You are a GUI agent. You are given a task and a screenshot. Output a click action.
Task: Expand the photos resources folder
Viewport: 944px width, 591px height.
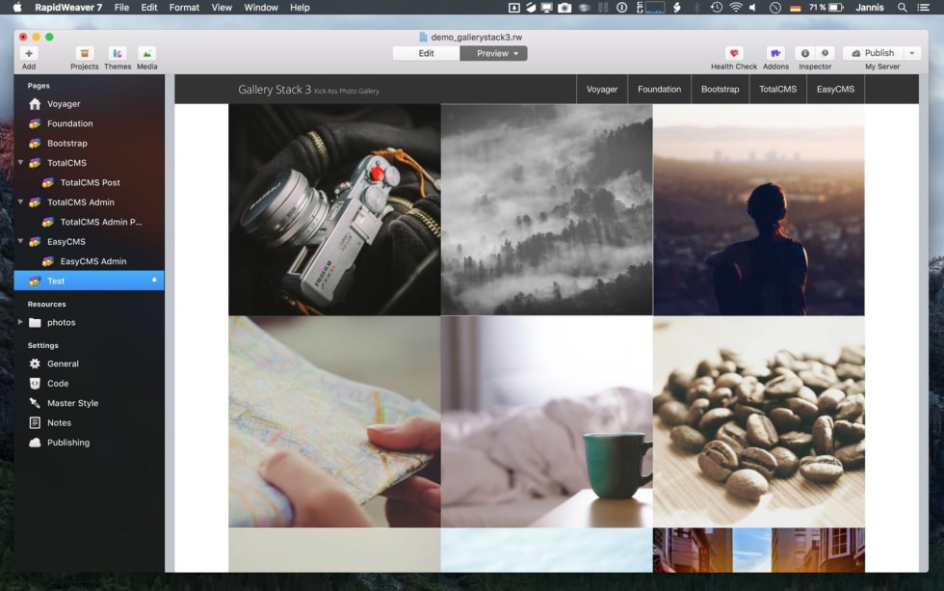[20, 322]
